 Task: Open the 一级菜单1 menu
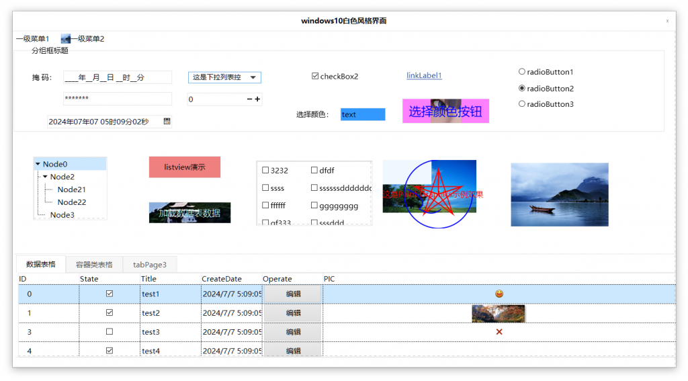(x=33, y=39)
